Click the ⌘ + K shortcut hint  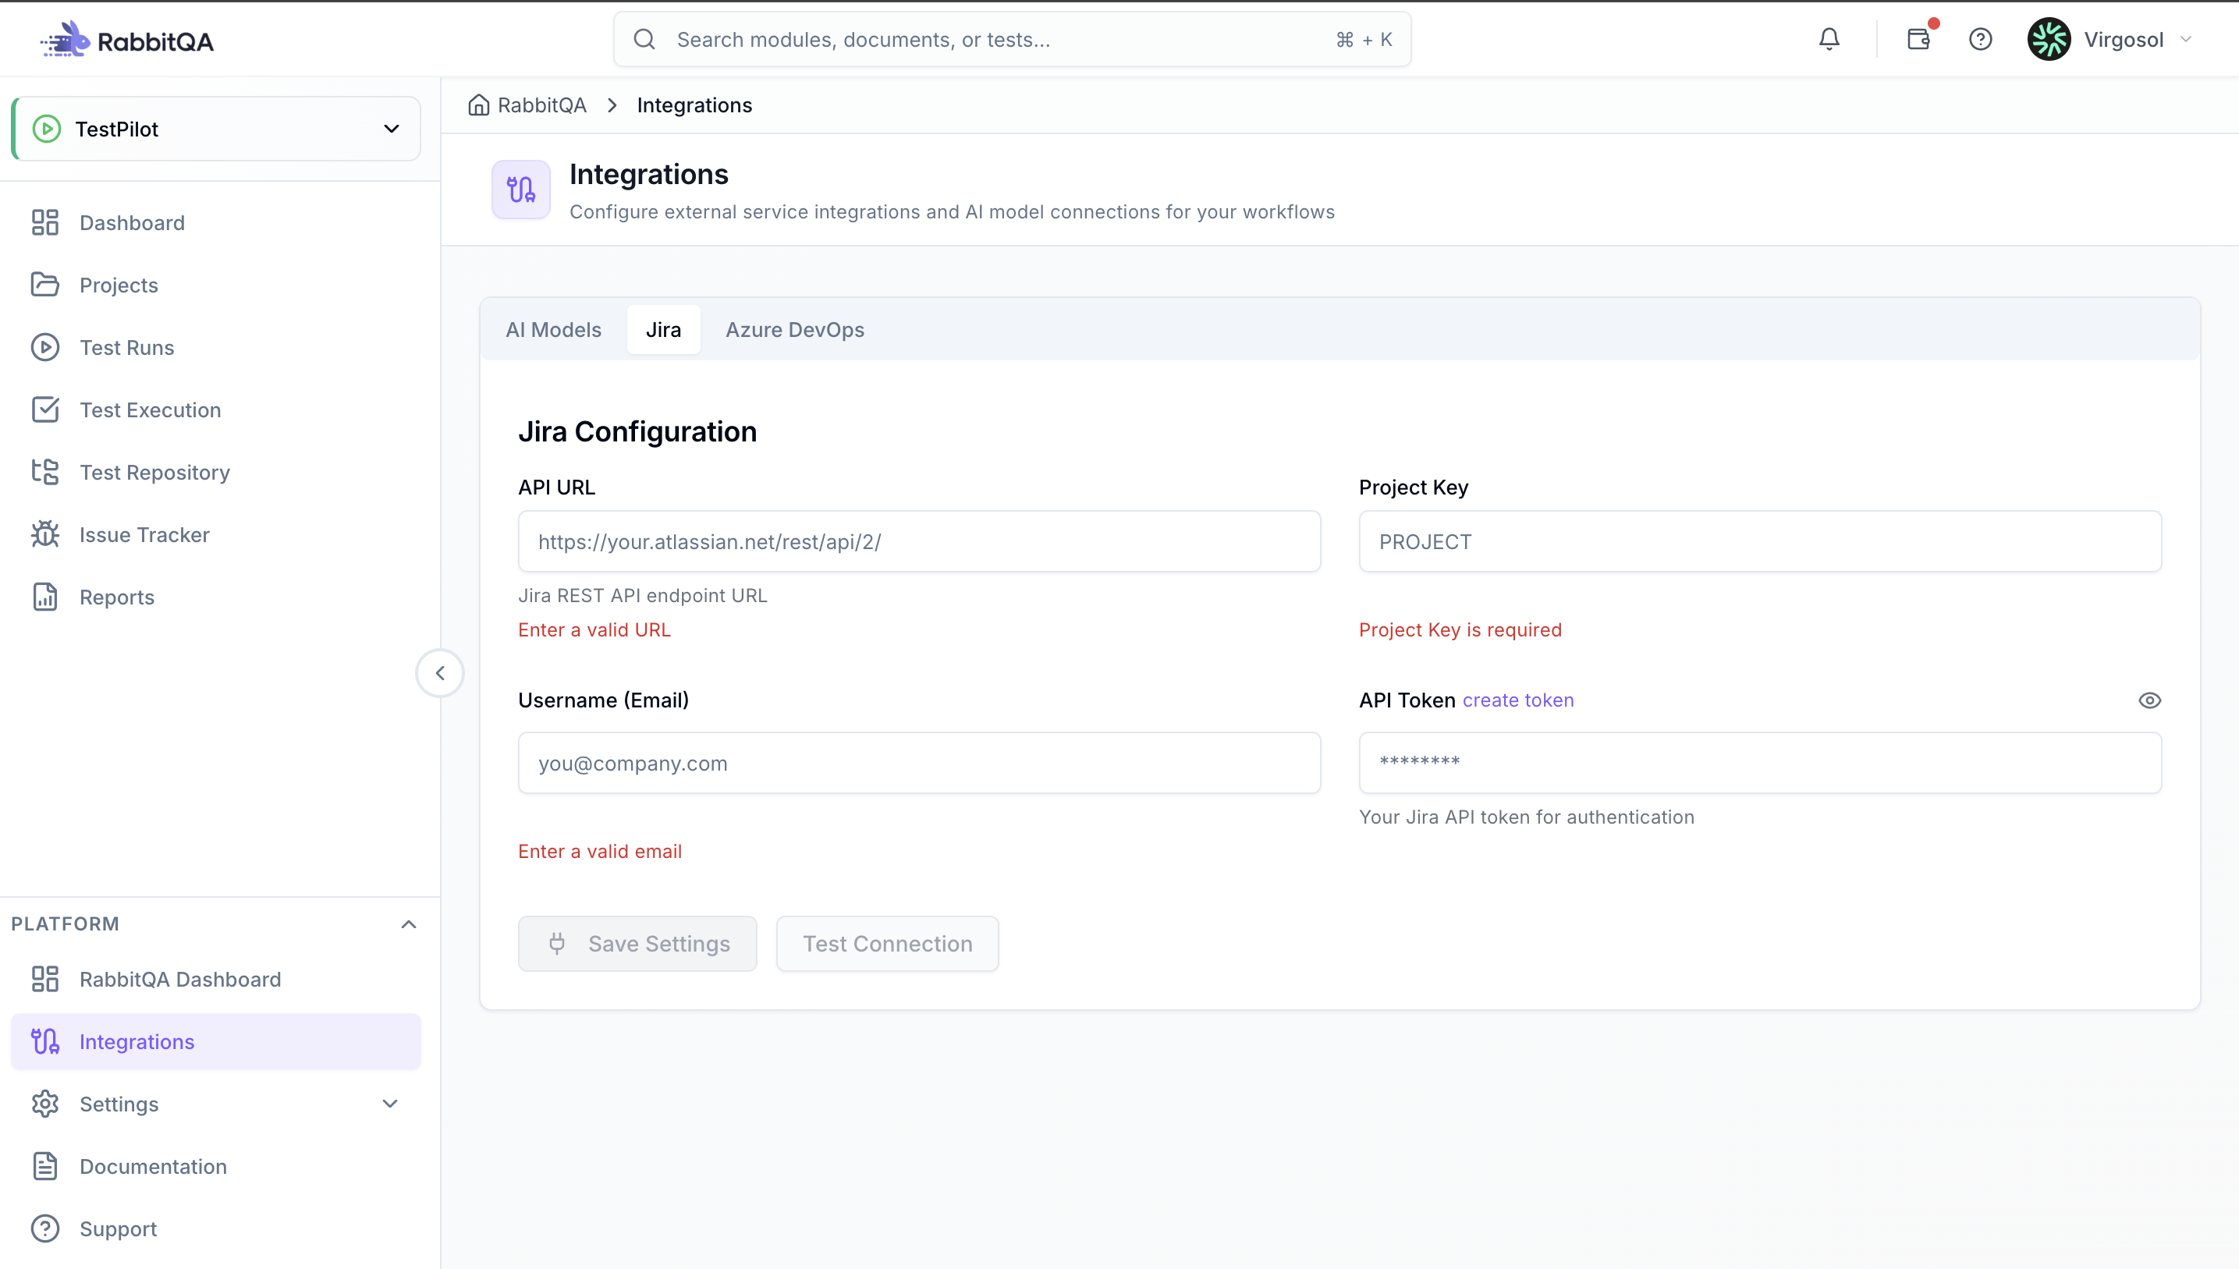click(1364, 39)
